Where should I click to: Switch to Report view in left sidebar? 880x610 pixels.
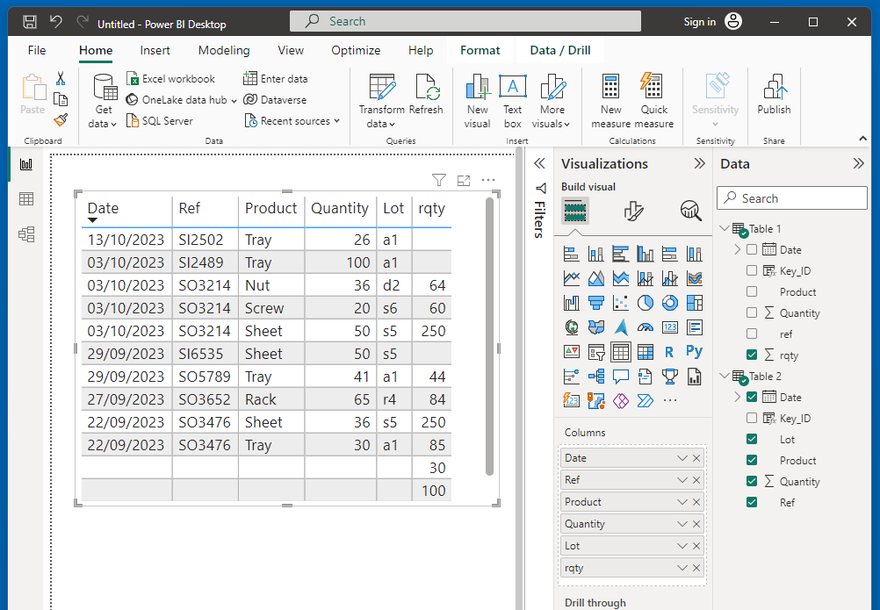[x=26, y=164]
